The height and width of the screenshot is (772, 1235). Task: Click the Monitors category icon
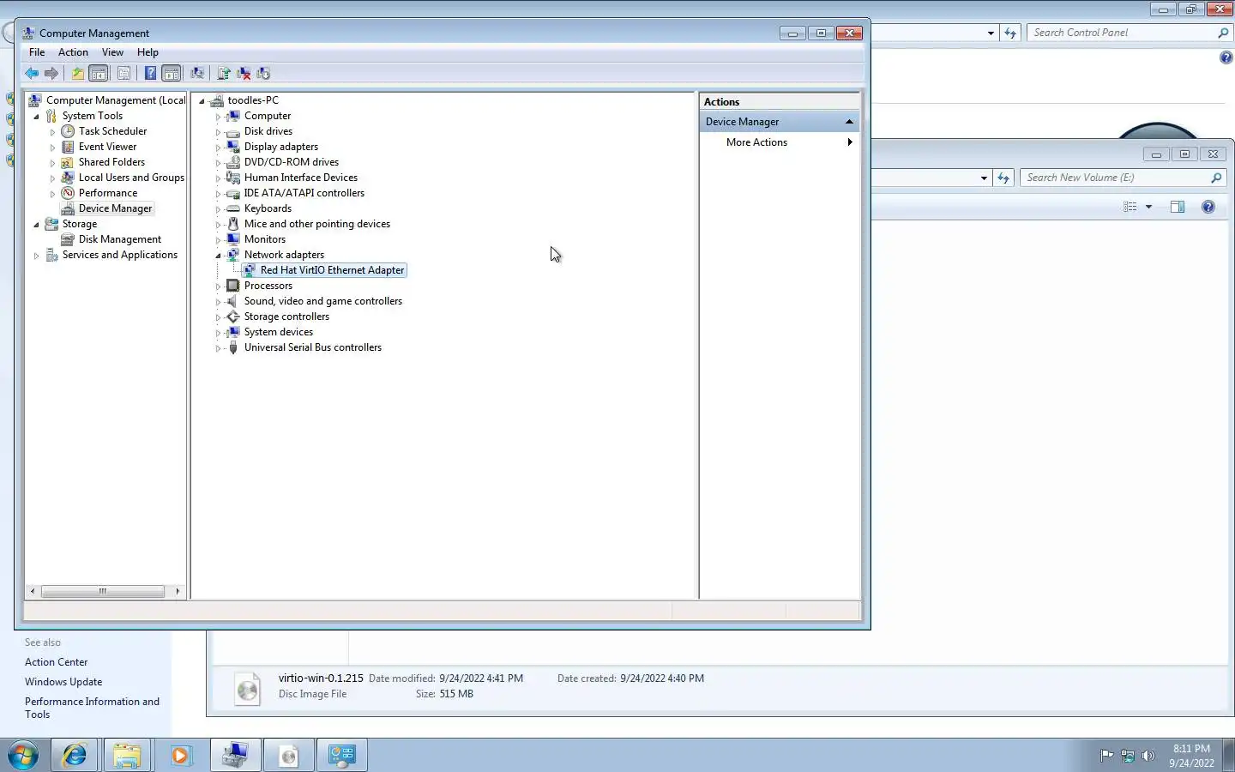[232, 239]
